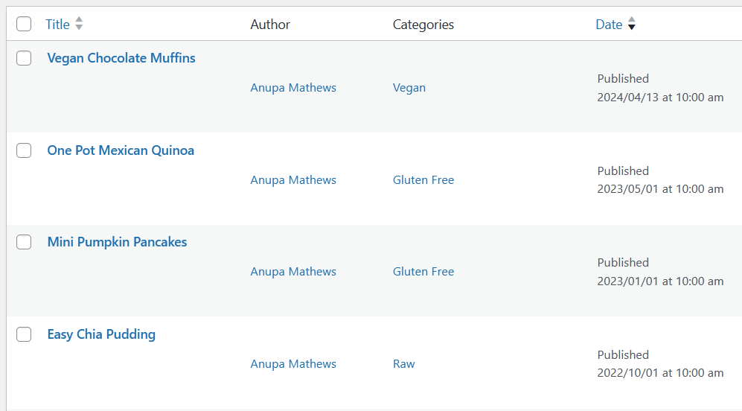Click the Title column sort arrows icon
The height and width of the screenshot is (411, 742).
(x=79, y=24)
